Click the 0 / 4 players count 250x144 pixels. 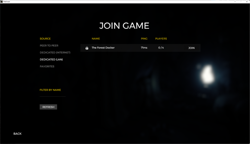(161, 48)
